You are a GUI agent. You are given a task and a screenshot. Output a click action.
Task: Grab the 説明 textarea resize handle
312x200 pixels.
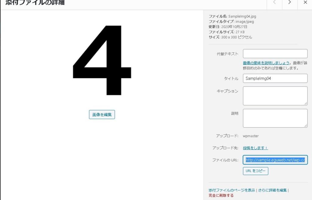(306, 126)
